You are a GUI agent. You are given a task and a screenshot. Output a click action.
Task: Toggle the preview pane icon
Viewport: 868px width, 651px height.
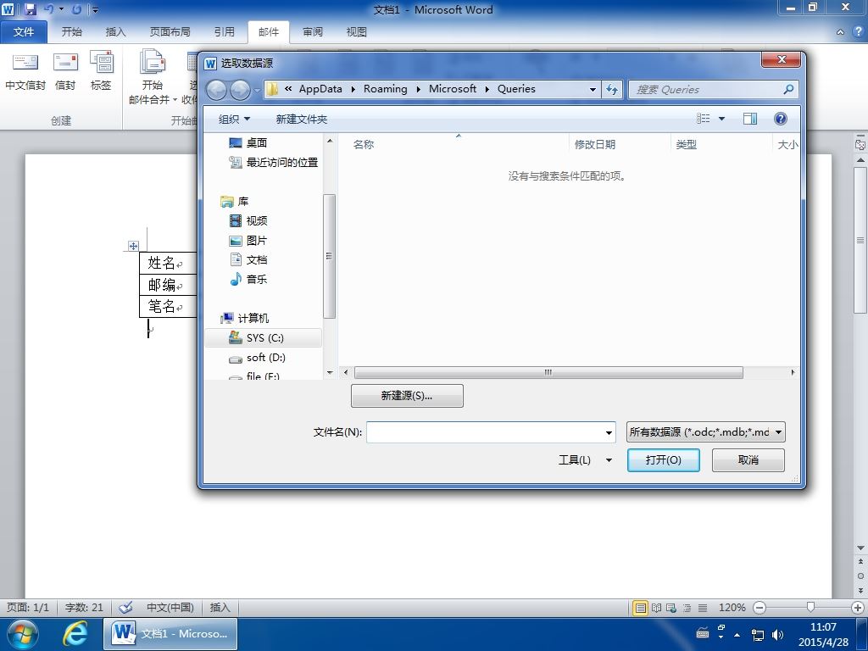point(750,119)
